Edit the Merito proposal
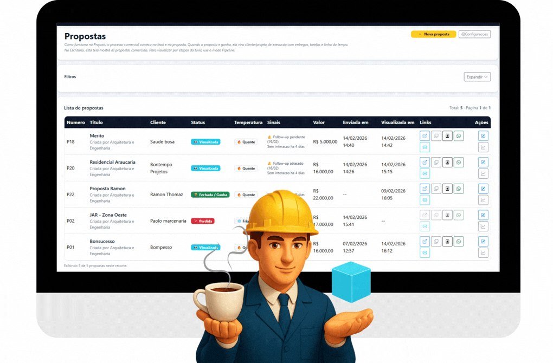Viewport: 553px width, 363px height. tap(483, 136)
